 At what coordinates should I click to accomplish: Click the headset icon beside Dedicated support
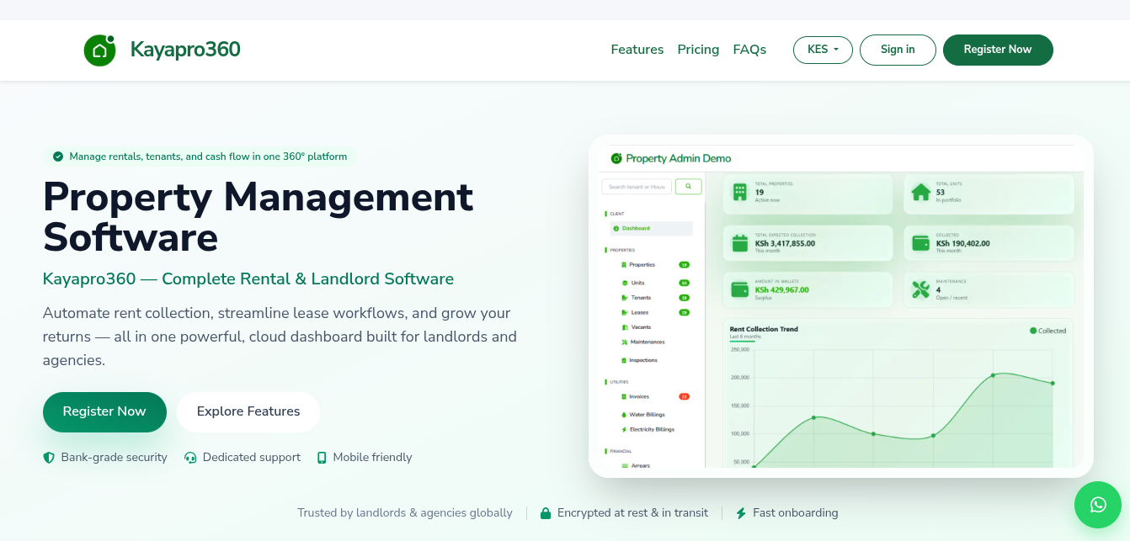[190, 458]
